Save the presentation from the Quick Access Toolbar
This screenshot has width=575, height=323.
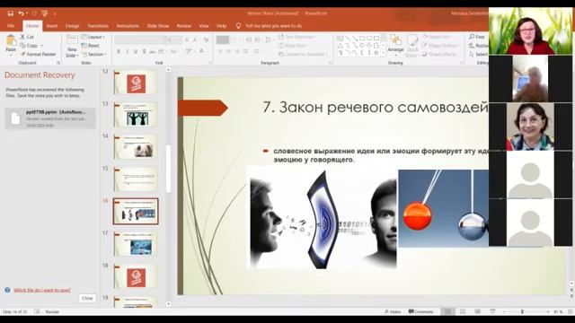[10, 13]
